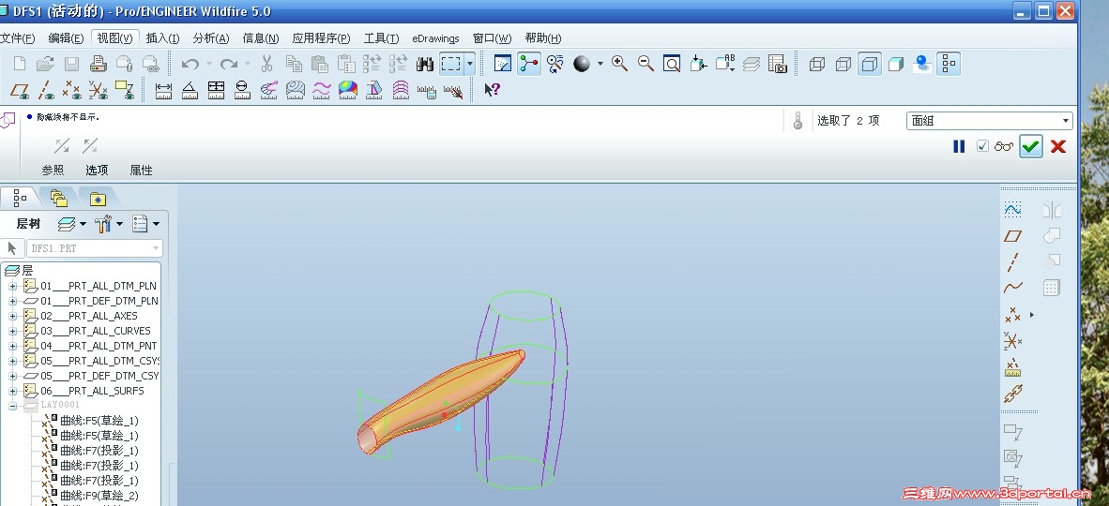Select Hidden Line display style

pos(843,65)
